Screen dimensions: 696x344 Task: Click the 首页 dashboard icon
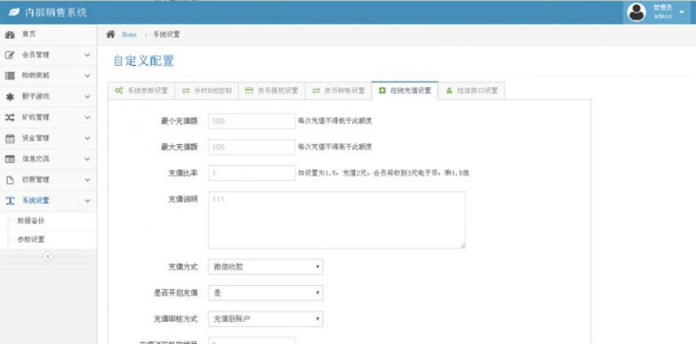9,34
